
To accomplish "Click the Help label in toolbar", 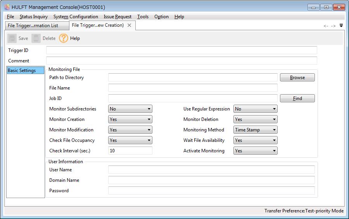I will (75, 38).
